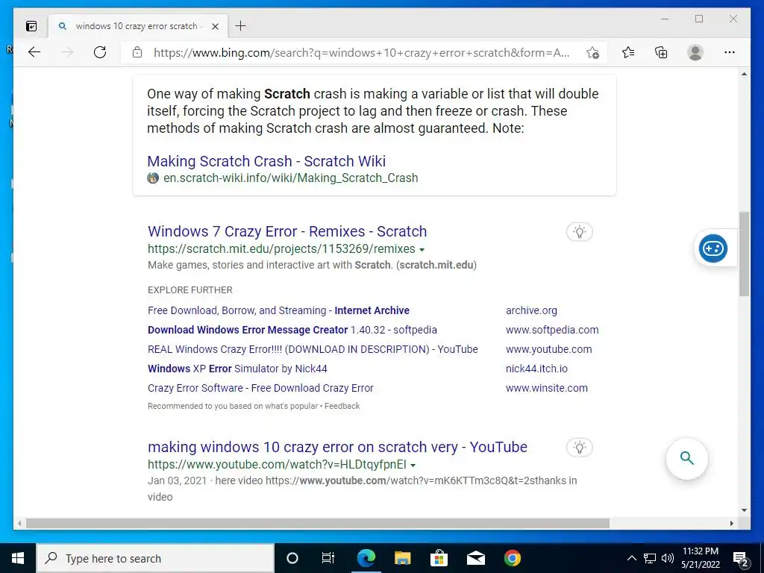Click the Refresh page icon

[100, 52]
